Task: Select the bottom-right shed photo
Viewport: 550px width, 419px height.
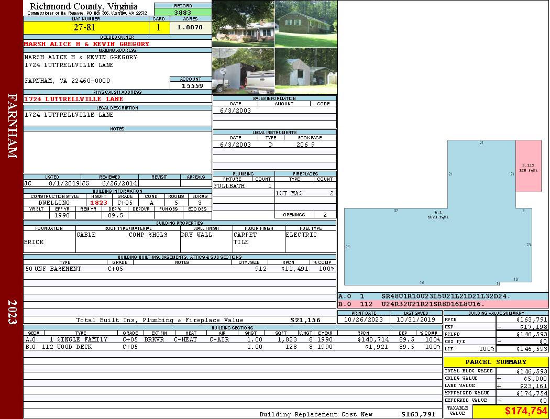Action: [306, 71]
